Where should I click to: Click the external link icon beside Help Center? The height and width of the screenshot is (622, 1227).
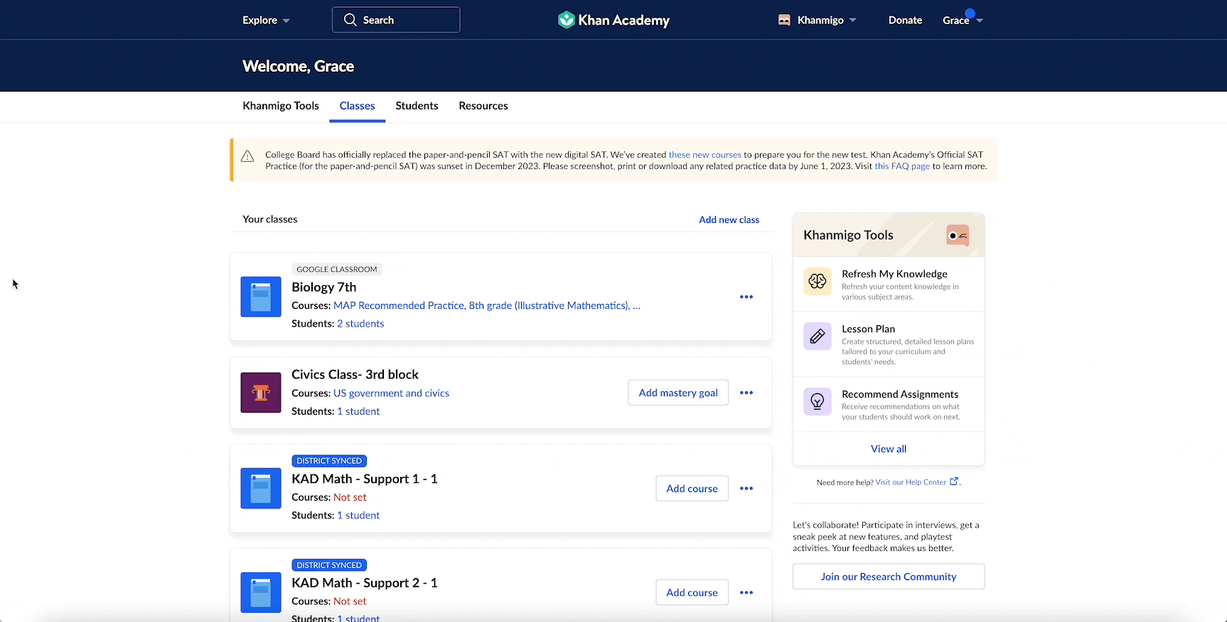[954, 481]
